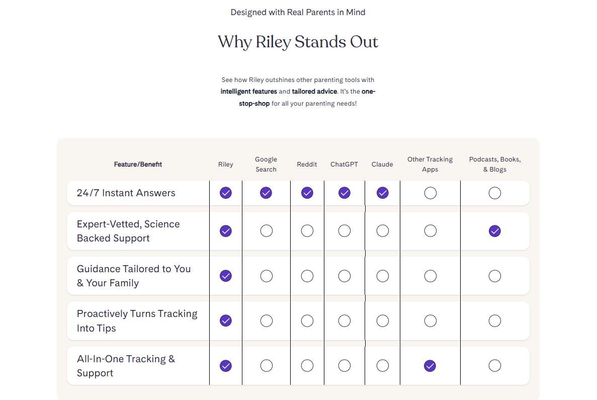The width and height of the screenshot is (597, 400).
Task: Click the Riley column header
Action: click(226, 165)
